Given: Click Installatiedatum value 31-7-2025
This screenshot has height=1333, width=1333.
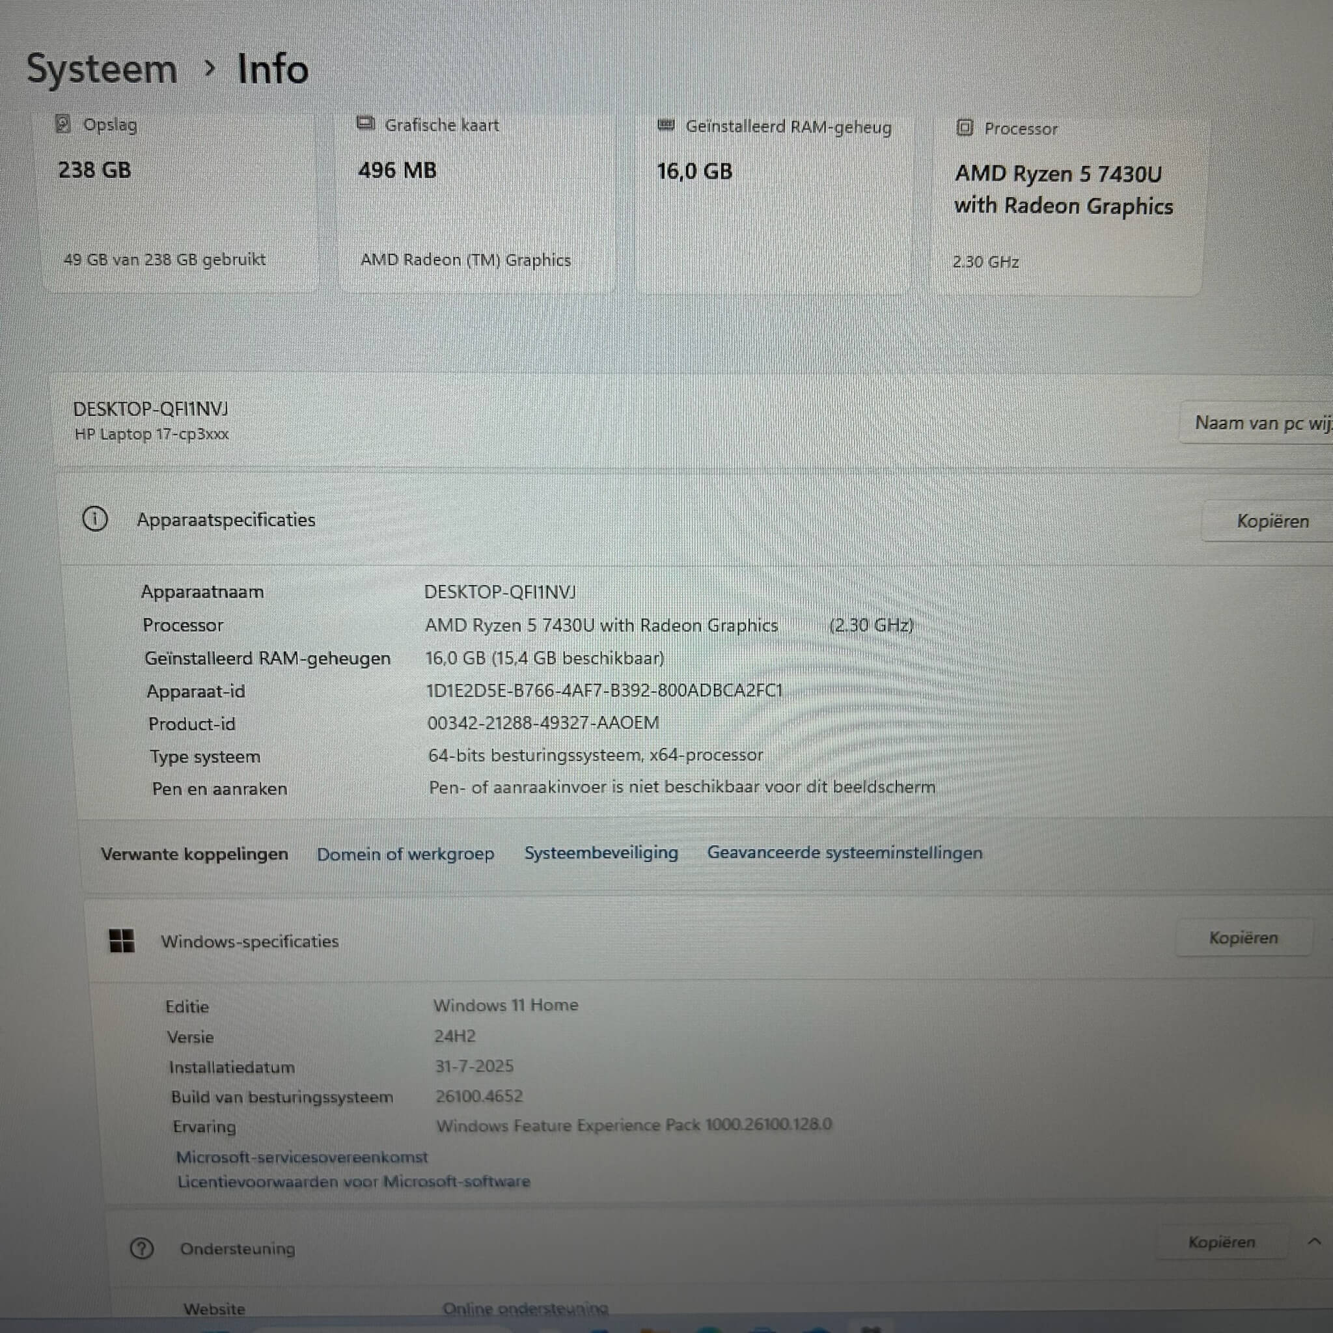Looking at the screenshot, I should point(474,1066).
